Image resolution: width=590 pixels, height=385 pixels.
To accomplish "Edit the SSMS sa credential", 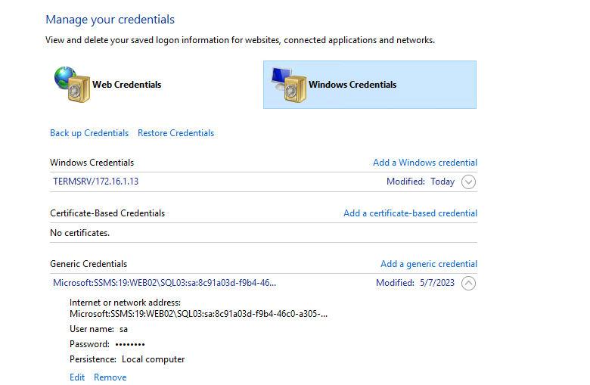I will pyautogui.click(x=77, y=377).
